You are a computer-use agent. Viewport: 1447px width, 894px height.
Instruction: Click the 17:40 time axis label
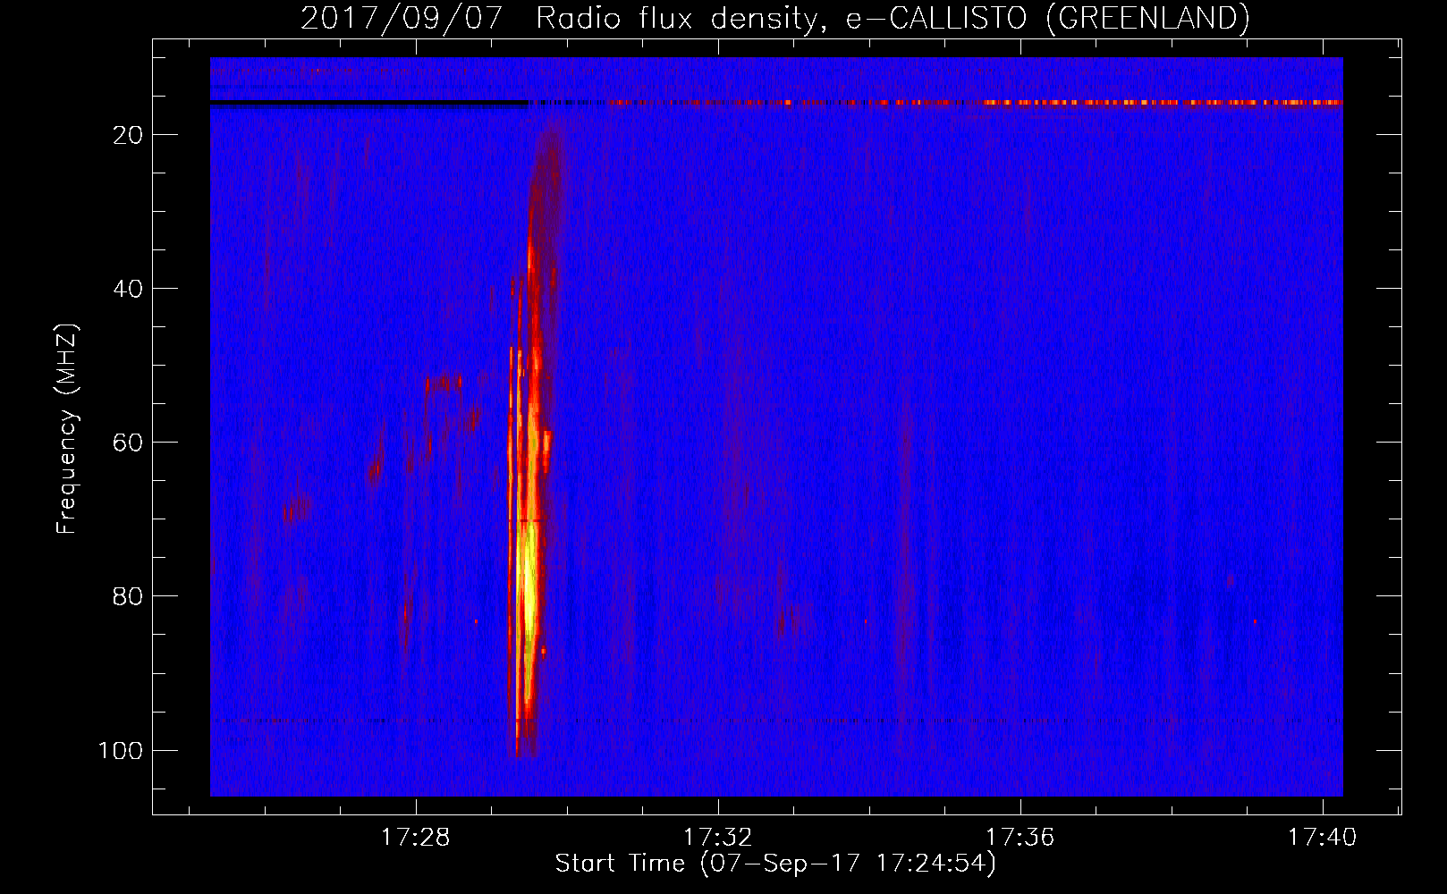[x=1322, y=838]
